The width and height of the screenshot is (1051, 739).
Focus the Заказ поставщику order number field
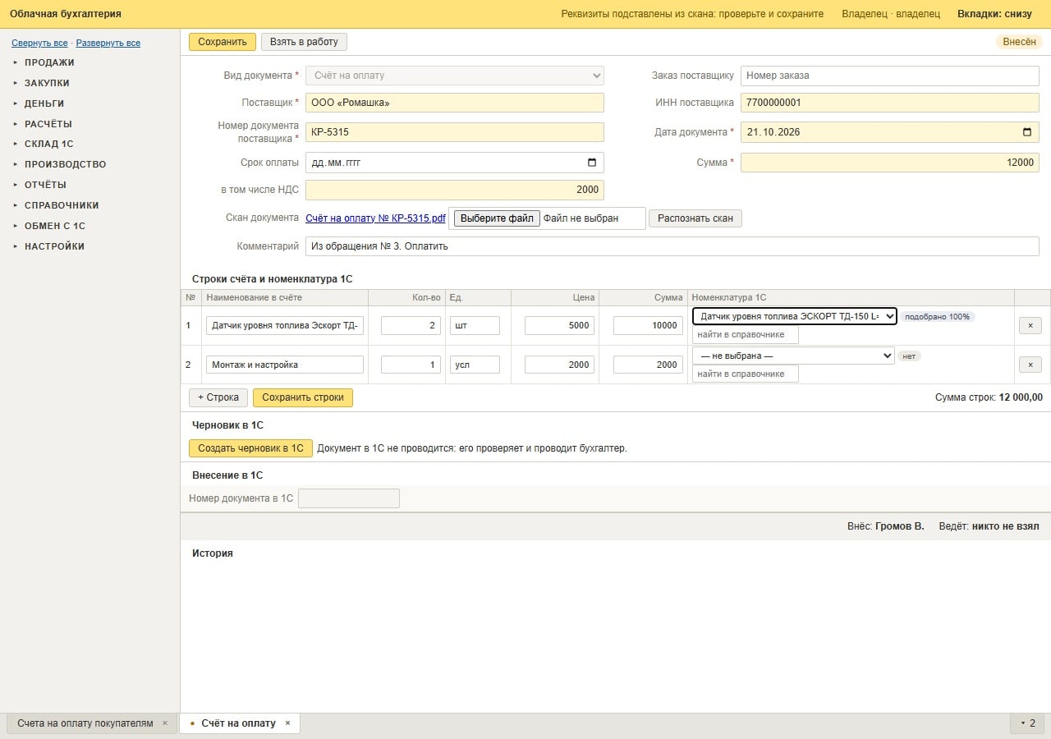point(890,76)
